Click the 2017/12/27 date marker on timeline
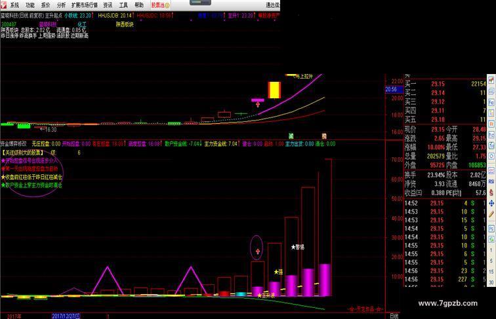The height and width of the screenshot is (319, 496). pyautogui.click(x=66, y=316)
